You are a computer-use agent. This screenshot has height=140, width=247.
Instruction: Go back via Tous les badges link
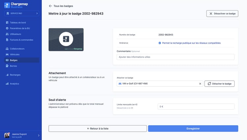point(61,6)
